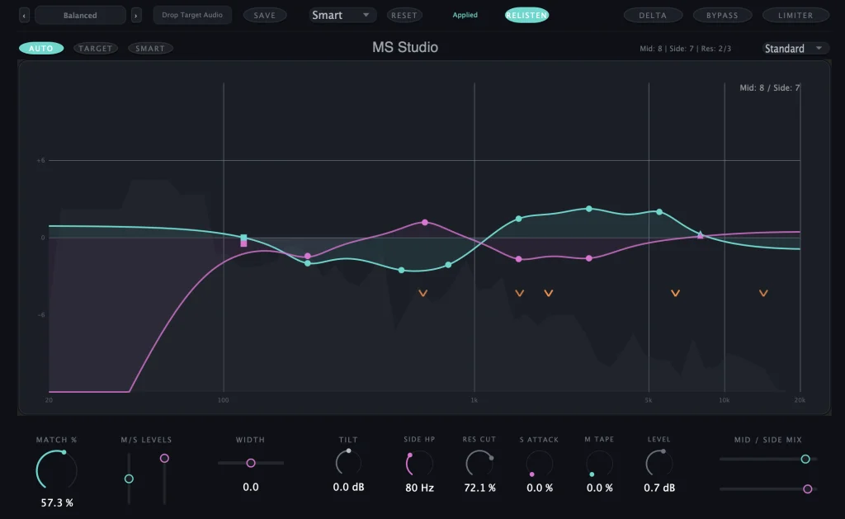Select the teal EQ node near 300 Hz
This screenshot has height=519, width=845.
click(x=308, y=262)
